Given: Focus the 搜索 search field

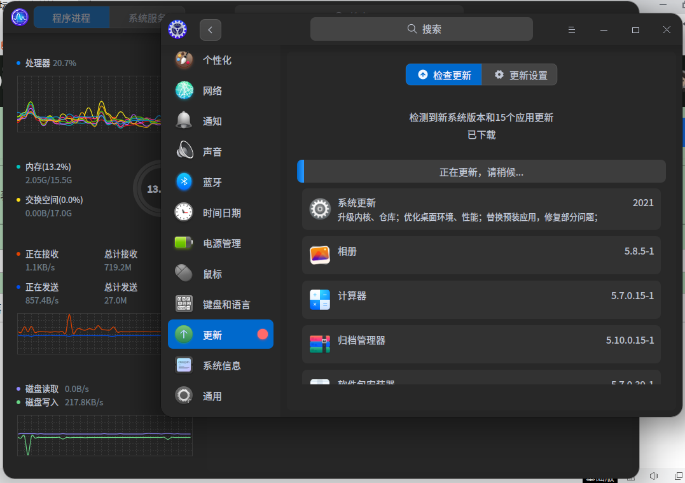Looking at the screenshot, I should point(421,29).
